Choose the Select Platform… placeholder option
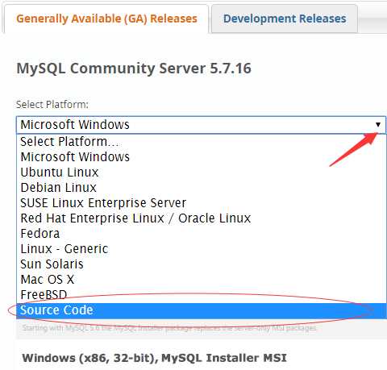Image resolution: width=387 pixels, height=370 pixels. (201, 142)
